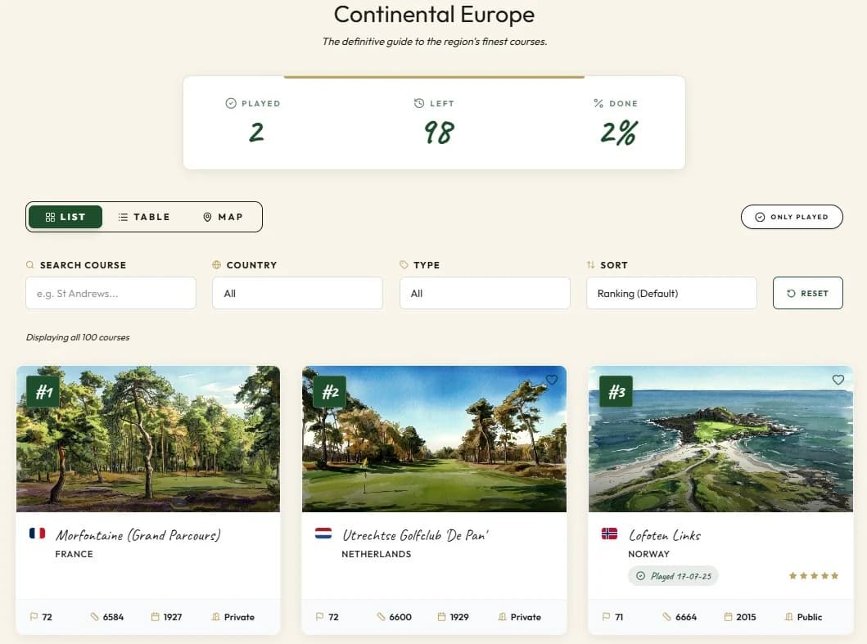
Task: Click the Norway flag icon
Action: 609,534
